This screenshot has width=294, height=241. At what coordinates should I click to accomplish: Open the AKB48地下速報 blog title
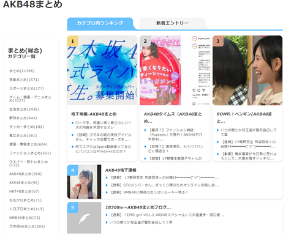121,170
